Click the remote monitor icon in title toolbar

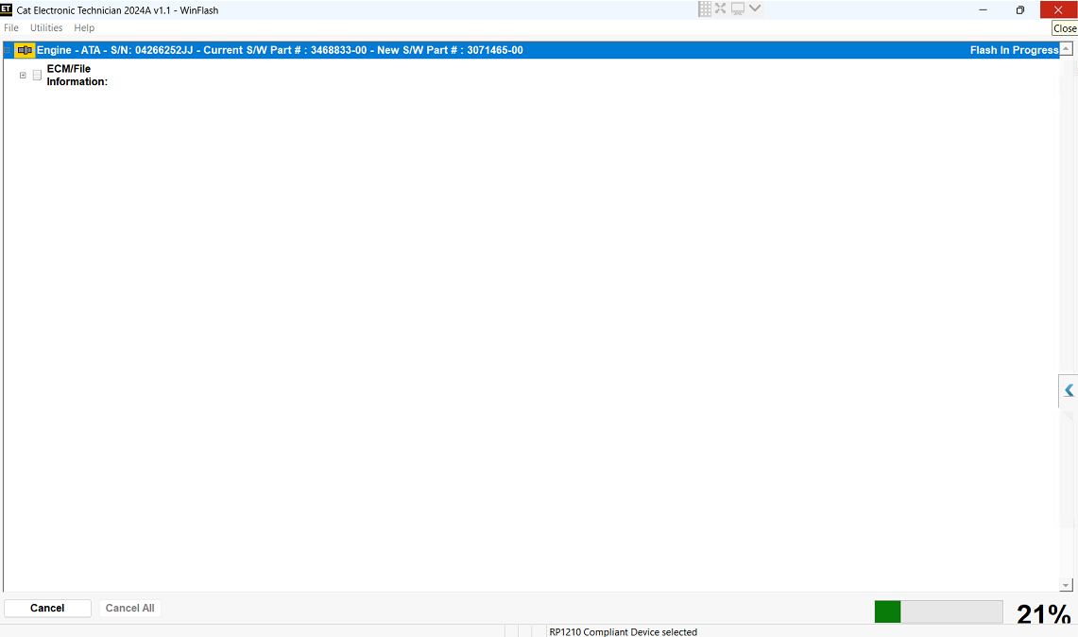[x=738, y=9]
